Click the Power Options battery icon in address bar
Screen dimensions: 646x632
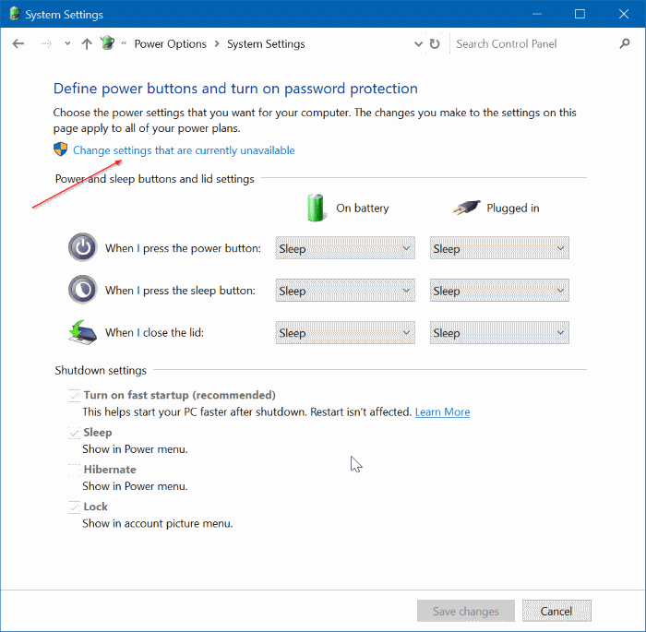[108, 42]
